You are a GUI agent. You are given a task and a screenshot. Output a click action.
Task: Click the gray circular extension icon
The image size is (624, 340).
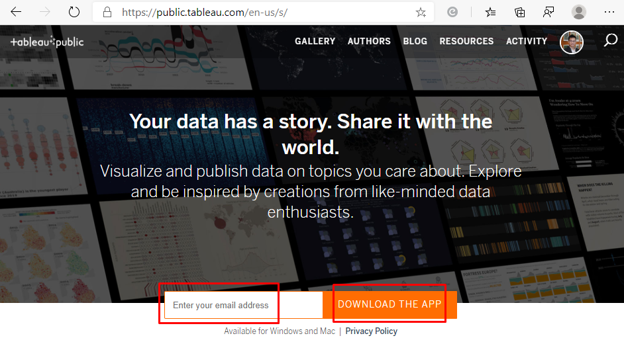(x=452, y=13)
